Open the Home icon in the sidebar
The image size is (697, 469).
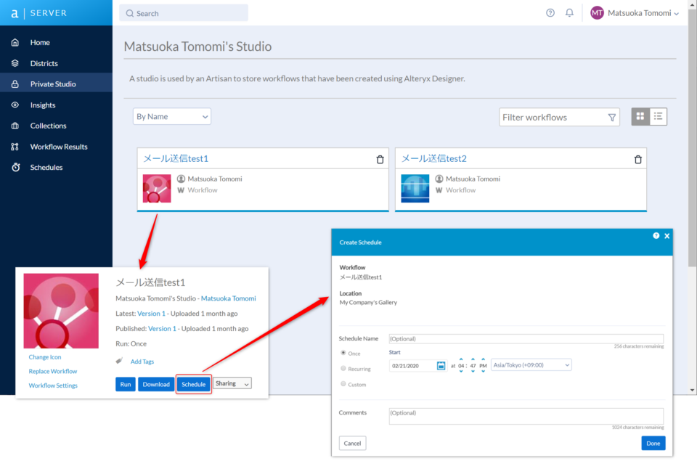click(15, 42)
